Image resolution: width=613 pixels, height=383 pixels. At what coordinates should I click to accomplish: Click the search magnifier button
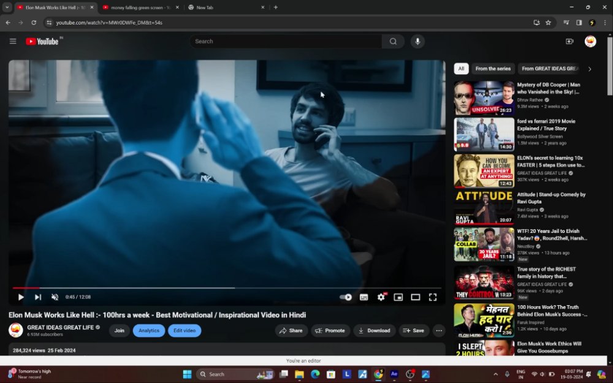point(393,41)
